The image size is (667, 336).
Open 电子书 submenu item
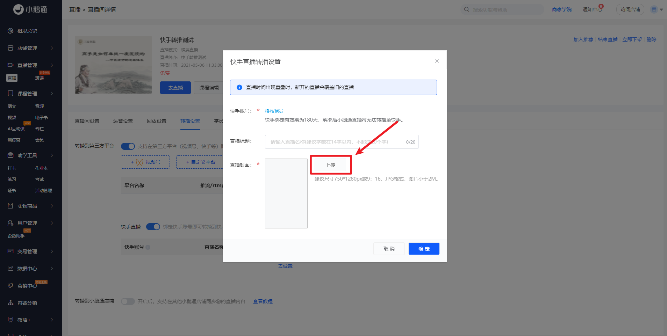[42, 117]
